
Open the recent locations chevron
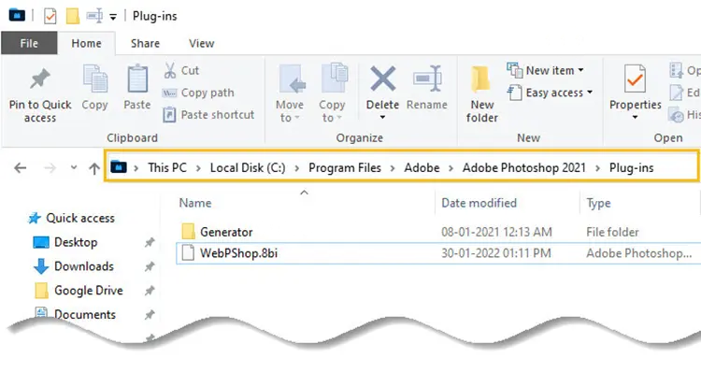point(74,167)
